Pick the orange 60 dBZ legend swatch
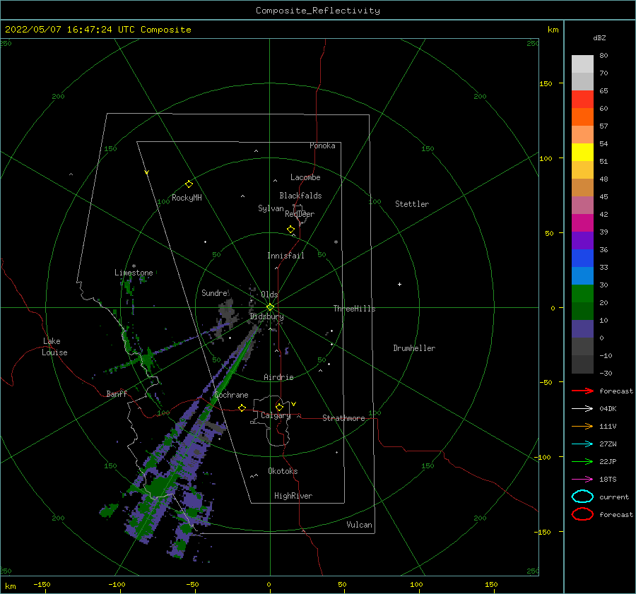 [x=582, y=117]
